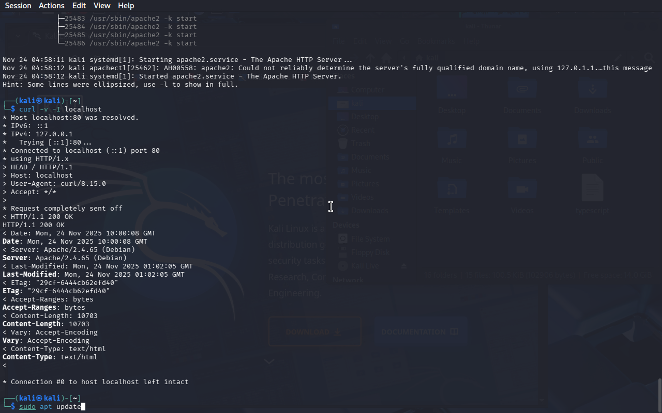Select the Public folder icon

click(592, 139)
